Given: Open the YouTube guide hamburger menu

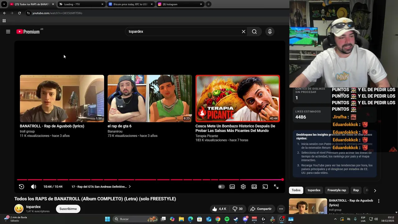Looking at the screenshot, I should tap(8, 31).
